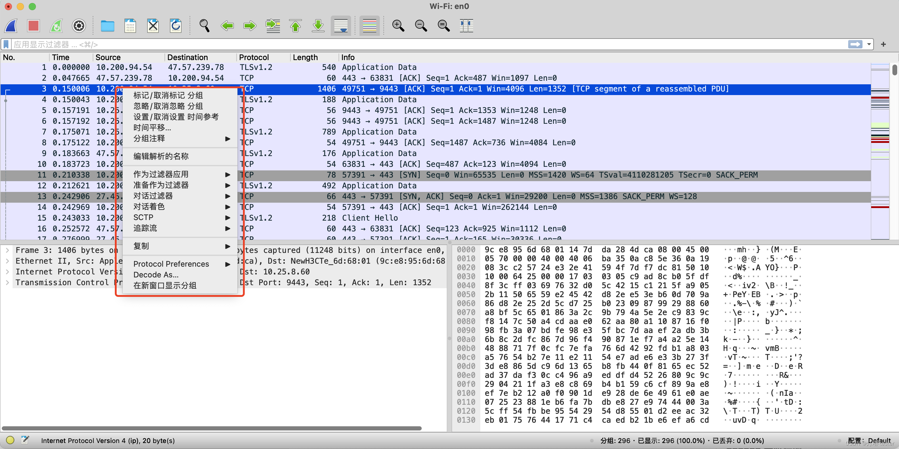Open capture options gear icon

pyautogui.click(x=79, y=25)
